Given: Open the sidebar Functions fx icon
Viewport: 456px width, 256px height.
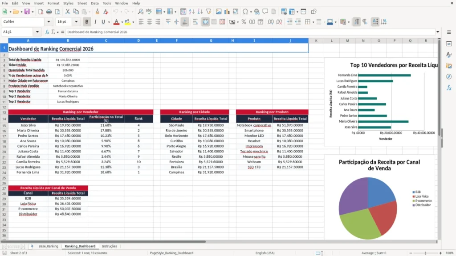Looking at the screenshot, I should (449, 88).
